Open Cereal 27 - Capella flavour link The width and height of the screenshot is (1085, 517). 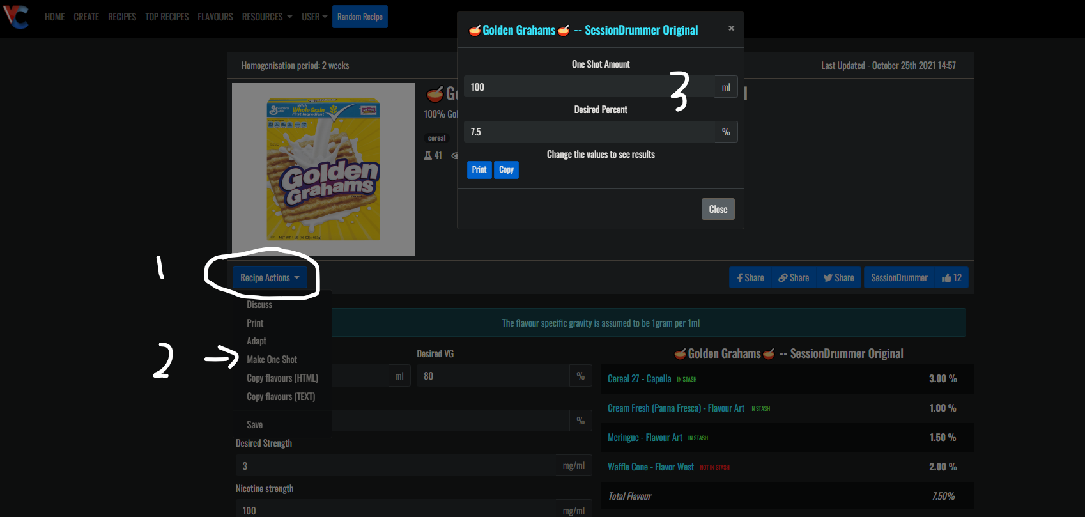pyautogui.click(x=639, y=379)
